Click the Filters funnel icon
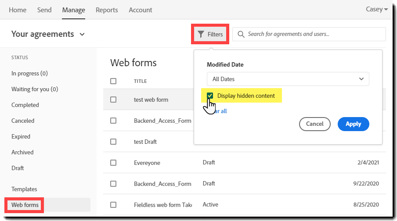Image resolution: width=397 pixels, height=221 pixels. [201, 34]
